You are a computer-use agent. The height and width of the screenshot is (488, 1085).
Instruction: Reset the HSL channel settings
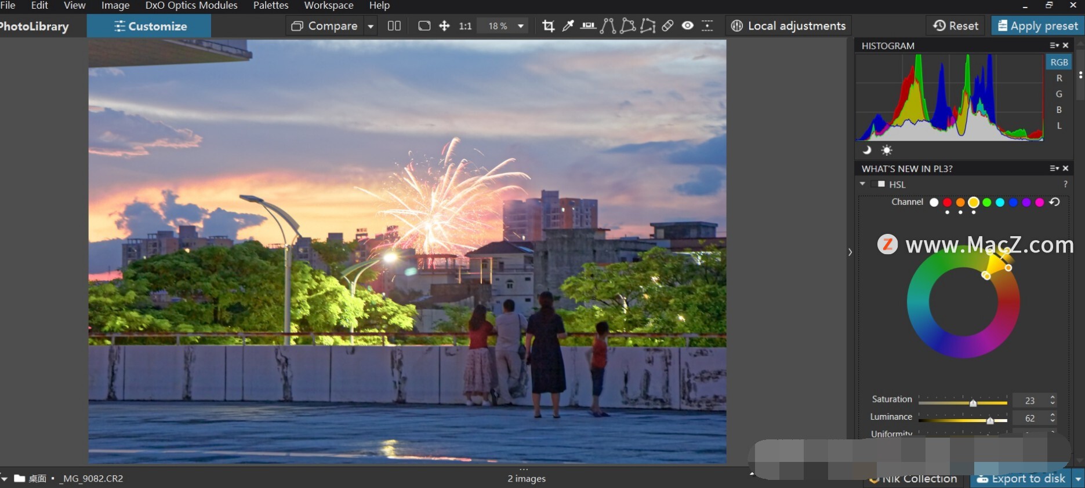point(1055,202)
